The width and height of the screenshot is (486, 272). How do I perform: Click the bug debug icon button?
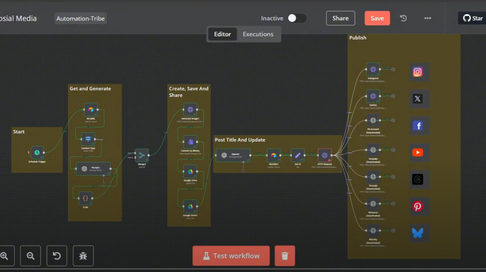click(83, 256)
